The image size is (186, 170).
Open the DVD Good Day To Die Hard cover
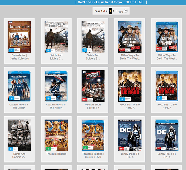coord(130,86)
